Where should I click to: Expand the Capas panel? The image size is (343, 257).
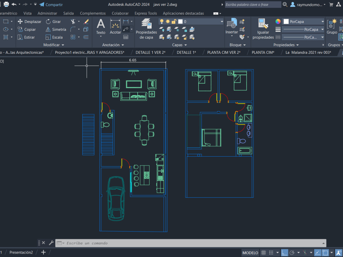(x=179, y=45)
